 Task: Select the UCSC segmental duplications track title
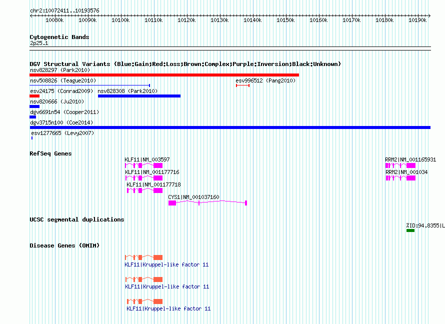pos(77,219)
